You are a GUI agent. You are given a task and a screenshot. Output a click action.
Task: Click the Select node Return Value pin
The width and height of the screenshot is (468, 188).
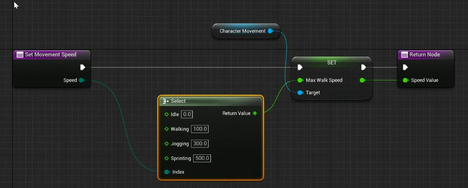pos(255,113)
